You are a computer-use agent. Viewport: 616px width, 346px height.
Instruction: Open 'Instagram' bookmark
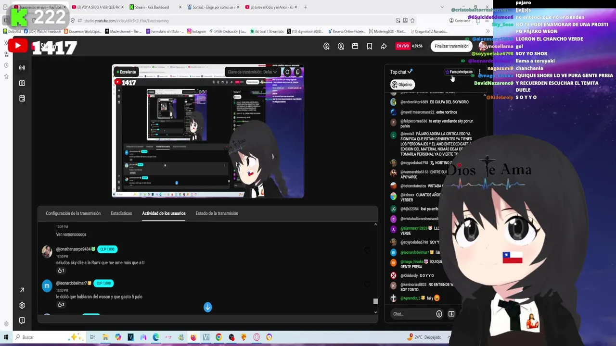pos(196,31)
